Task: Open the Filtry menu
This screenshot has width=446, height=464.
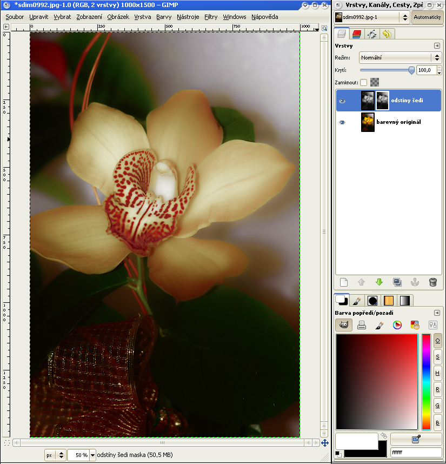Action: coord(211,17)
